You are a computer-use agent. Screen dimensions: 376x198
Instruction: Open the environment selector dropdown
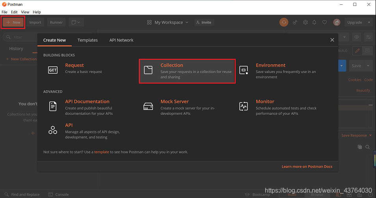(x=344, y=37)
